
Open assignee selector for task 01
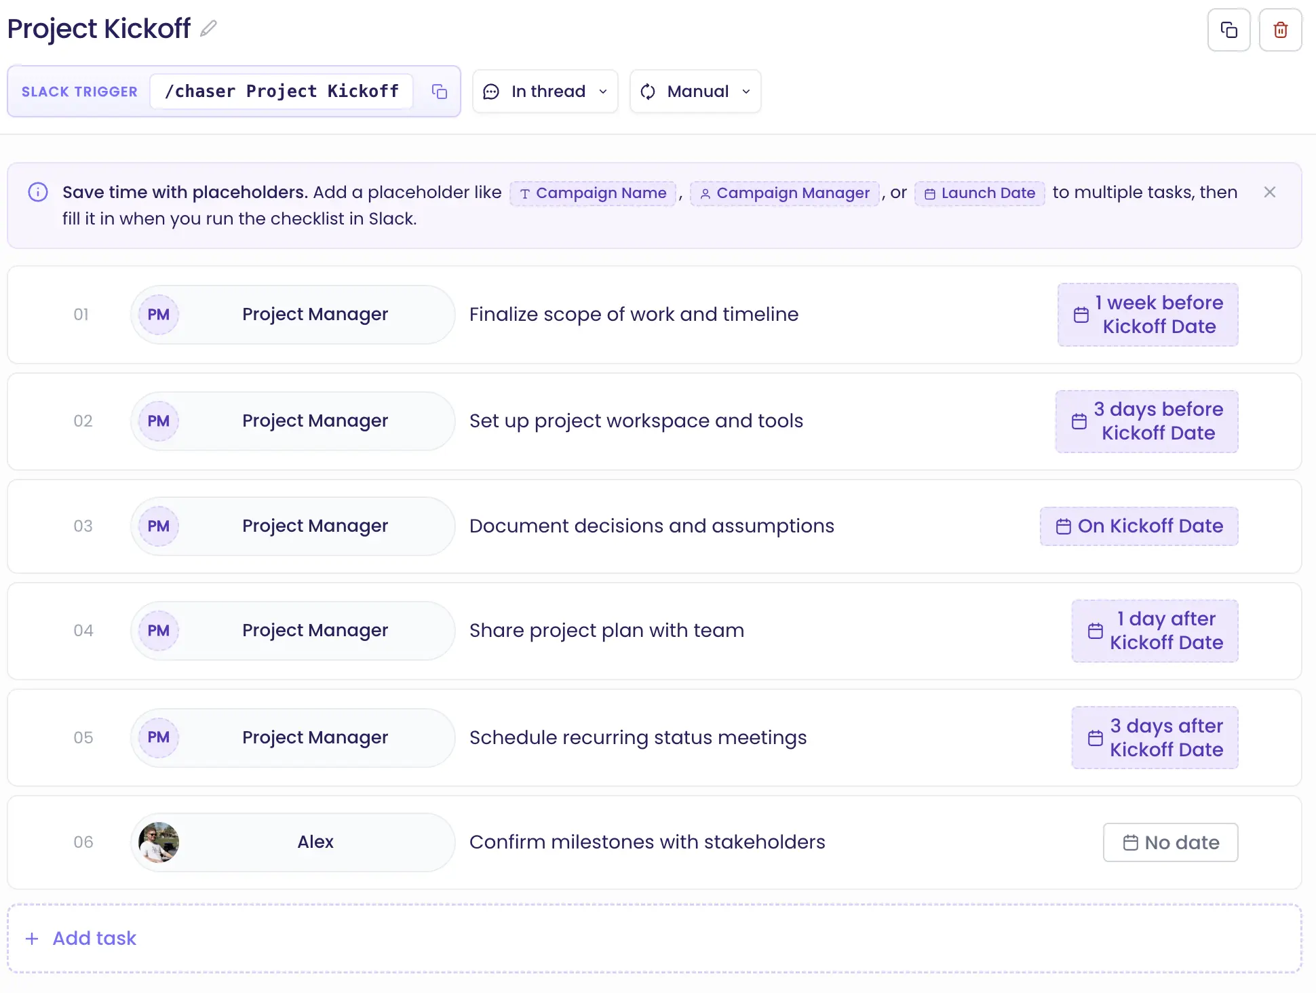tap(293, 315)
